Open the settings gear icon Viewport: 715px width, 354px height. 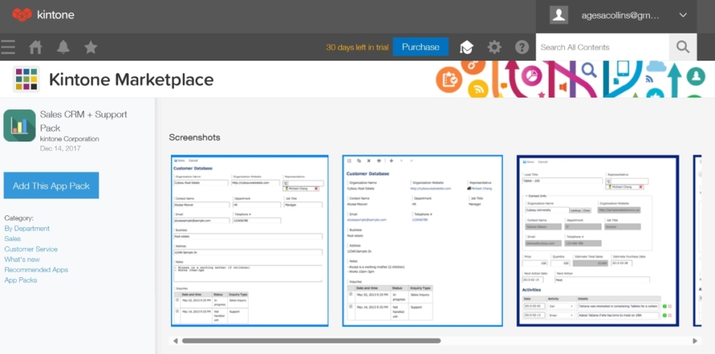[494, 47]
